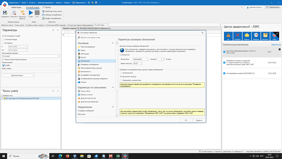This screenshot has width=282, height=159.
Task: Click the Закрыть button in the dialog
Action: click(199, 120)
